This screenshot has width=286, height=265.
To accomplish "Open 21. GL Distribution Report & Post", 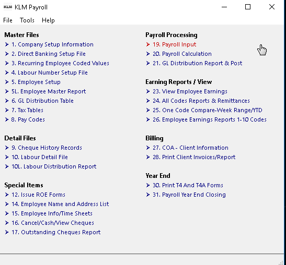I will tap(197, 63).
